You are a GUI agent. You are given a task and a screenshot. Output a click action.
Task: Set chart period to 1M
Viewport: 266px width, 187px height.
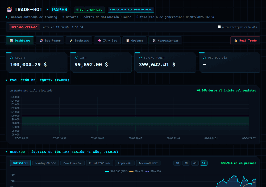pos(177,163)
